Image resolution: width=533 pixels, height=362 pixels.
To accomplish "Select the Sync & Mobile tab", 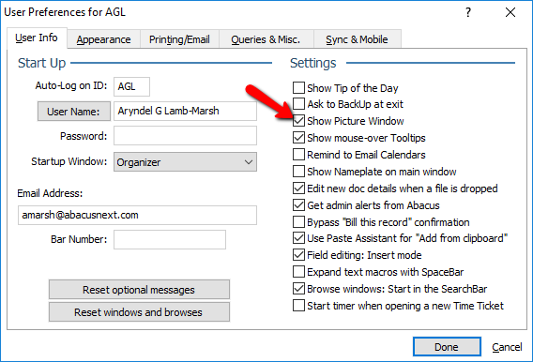I will point(357,39).
